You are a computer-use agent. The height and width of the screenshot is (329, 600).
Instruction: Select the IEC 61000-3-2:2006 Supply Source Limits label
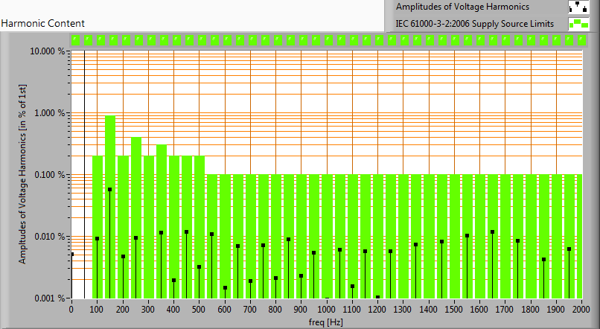(x=475, y=24)
